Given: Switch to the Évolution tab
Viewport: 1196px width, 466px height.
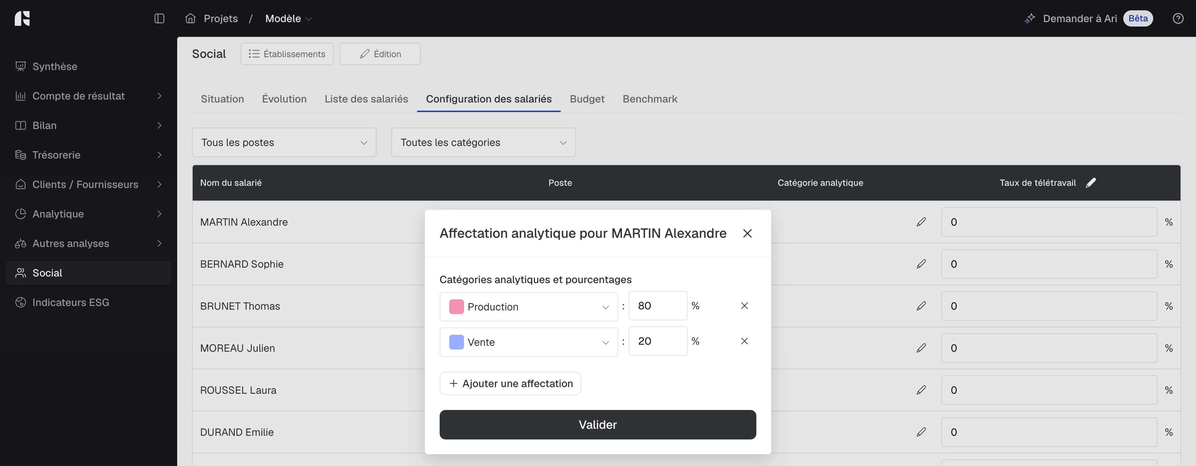Looking at the screenshot, I should tap(284, 99).
